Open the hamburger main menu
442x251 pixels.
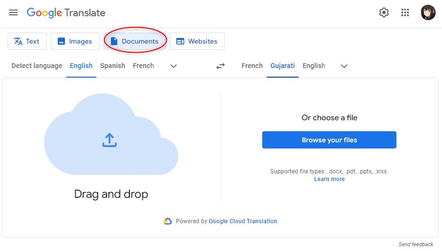tap(13, 12)
